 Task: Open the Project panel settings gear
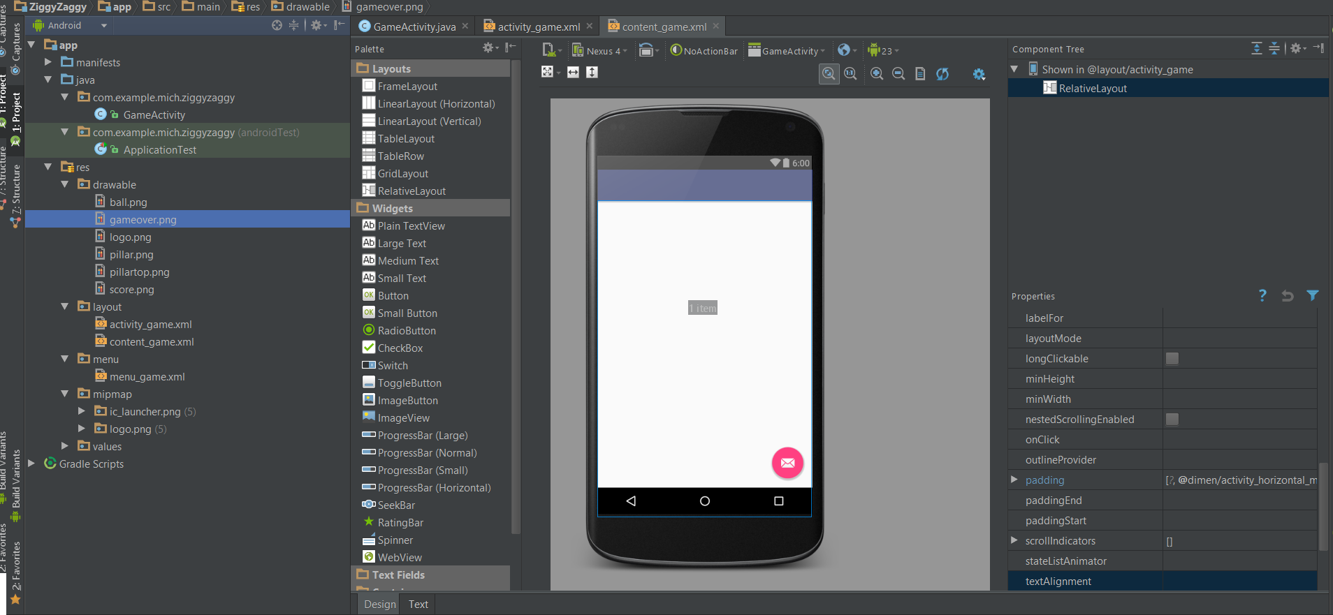tap(319, 25)
